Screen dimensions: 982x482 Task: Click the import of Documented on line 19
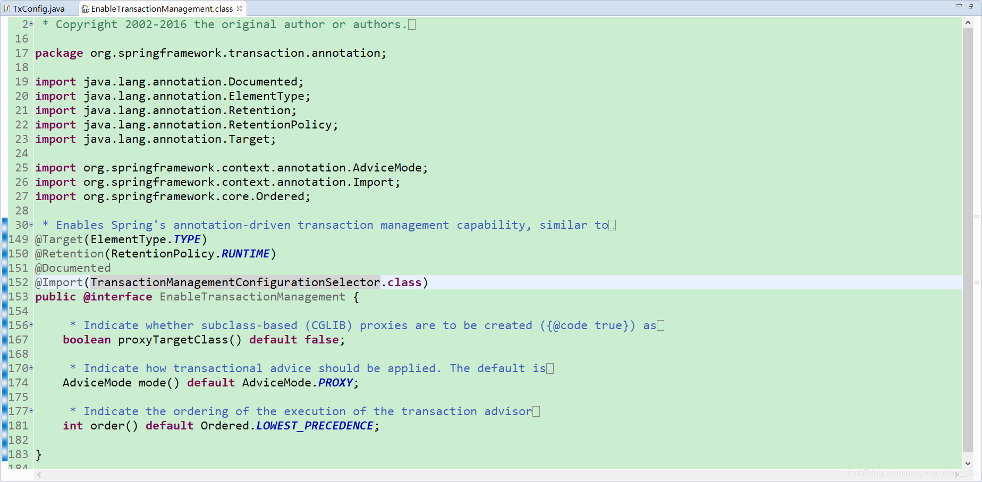pos(170,82)
